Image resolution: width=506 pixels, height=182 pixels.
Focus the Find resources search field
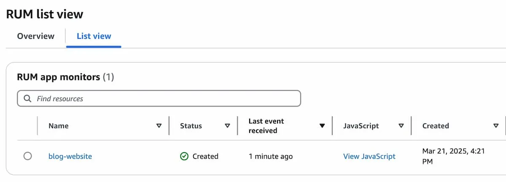pos(159,99)
